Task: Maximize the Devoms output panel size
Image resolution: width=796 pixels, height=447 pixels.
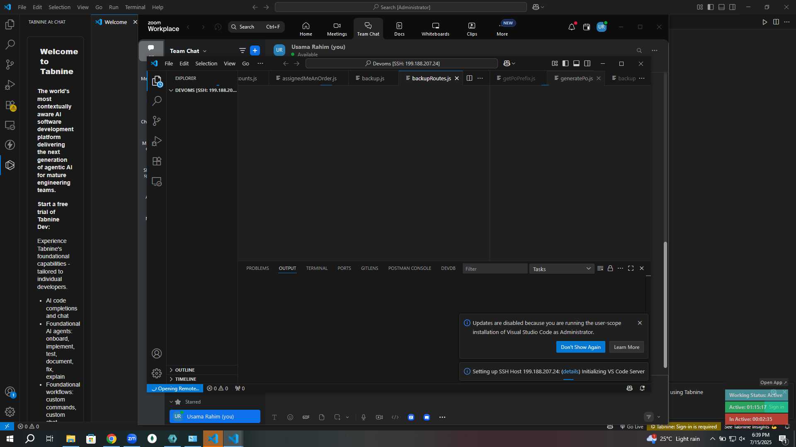Action: (x=631, y=269)
